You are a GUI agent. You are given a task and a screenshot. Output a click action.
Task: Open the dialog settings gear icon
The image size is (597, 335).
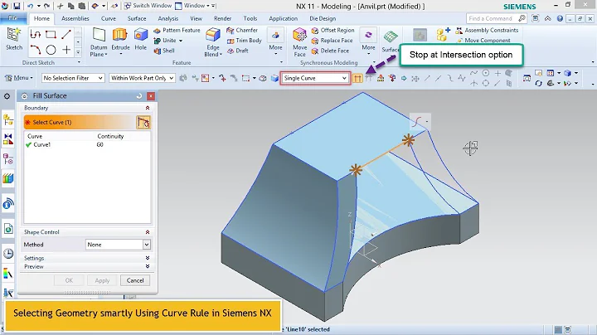[24, 96]
